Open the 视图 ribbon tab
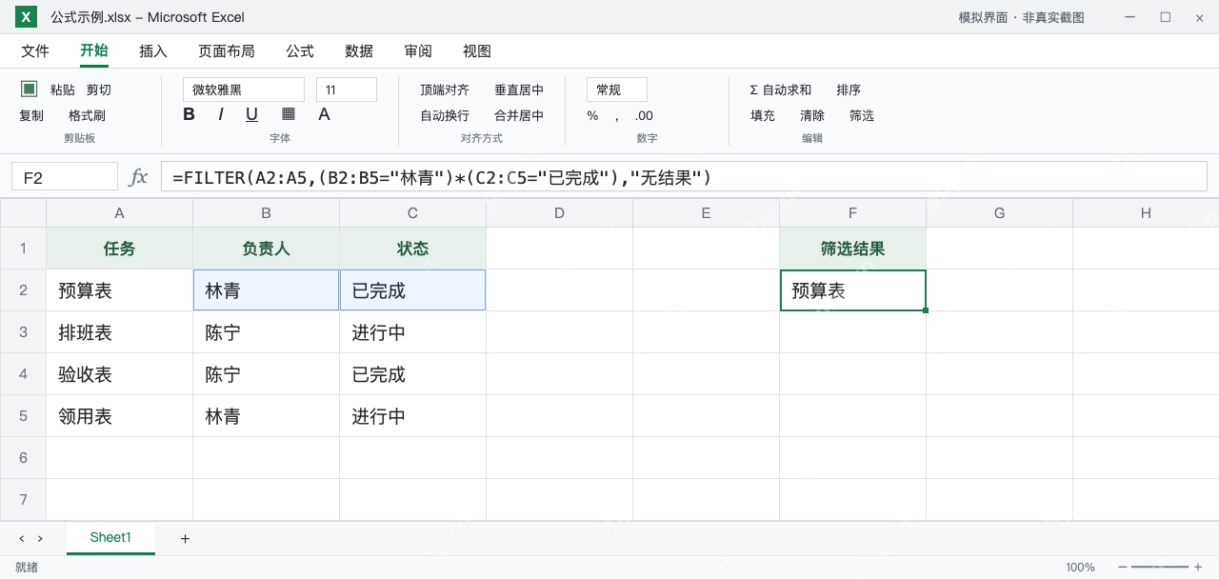 (477, 51)
